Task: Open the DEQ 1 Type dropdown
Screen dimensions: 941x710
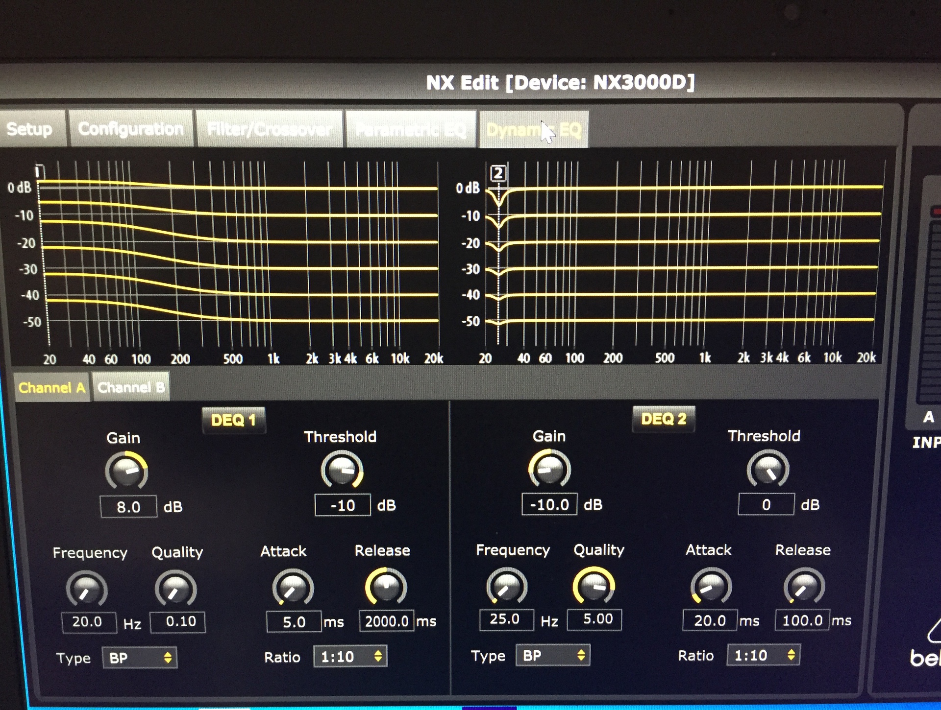Action: [x=140, y=658]
